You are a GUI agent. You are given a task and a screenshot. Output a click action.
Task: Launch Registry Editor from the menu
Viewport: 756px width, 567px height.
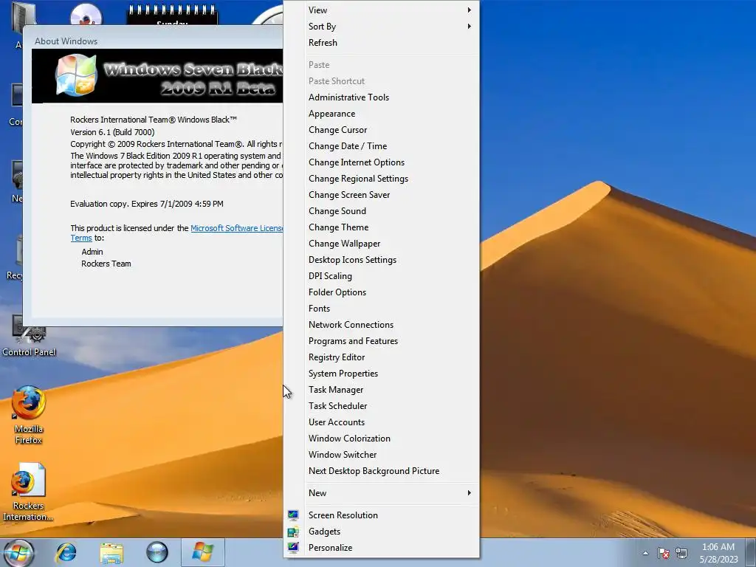382,357
